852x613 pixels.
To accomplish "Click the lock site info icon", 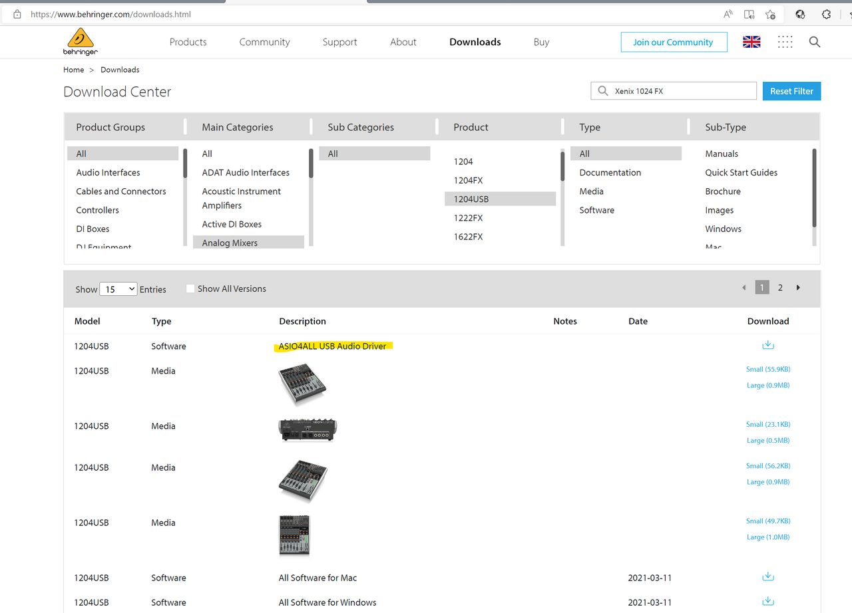I will pos(17,14).
